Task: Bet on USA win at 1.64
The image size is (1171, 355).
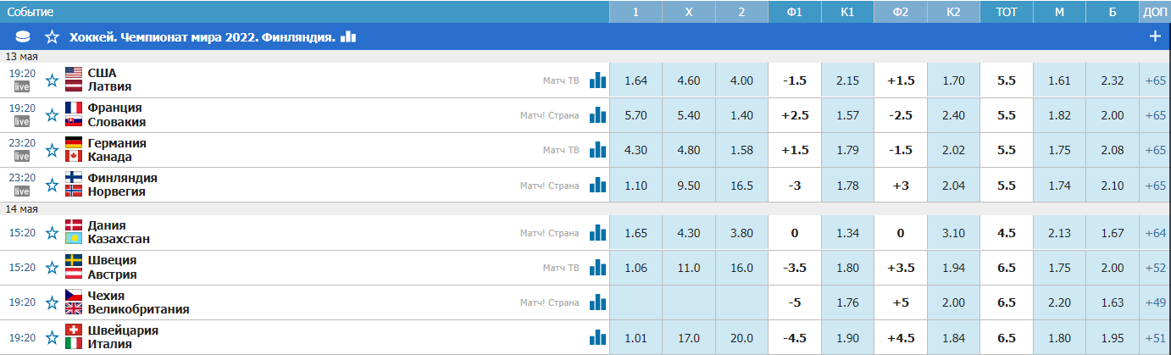Action: pos(635,80)
